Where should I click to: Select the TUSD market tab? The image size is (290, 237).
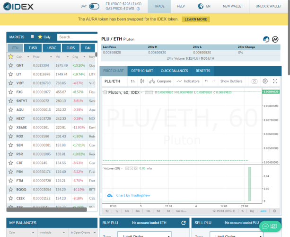(x=33, y=48)
